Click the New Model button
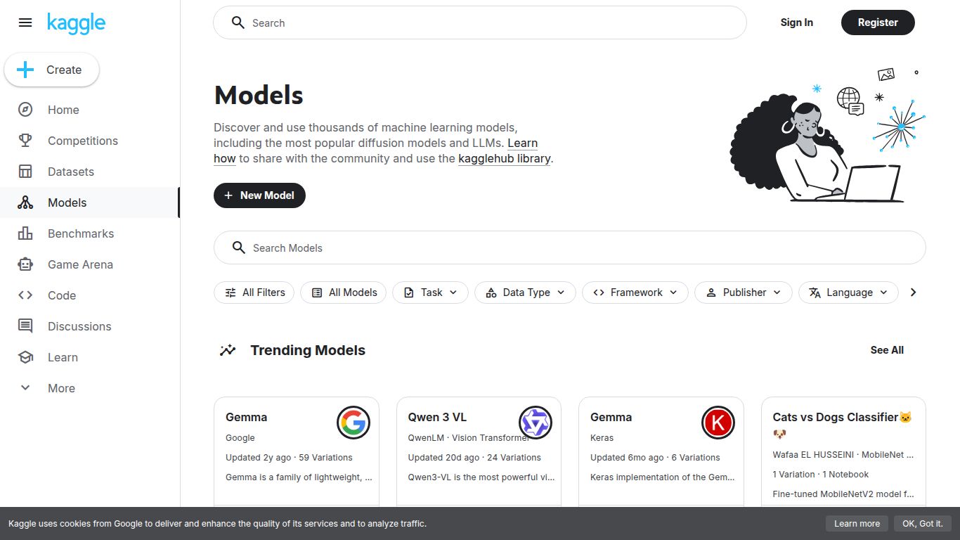 259,195
